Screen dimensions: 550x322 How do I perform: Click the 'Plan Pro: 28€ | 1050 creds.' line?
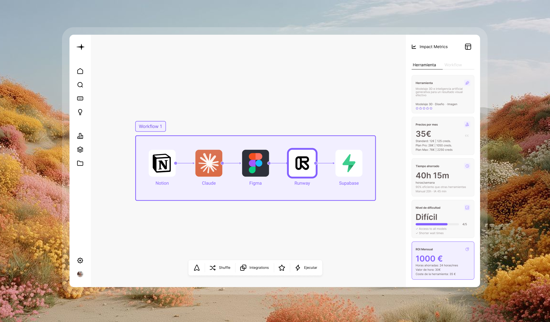(434, 146)
